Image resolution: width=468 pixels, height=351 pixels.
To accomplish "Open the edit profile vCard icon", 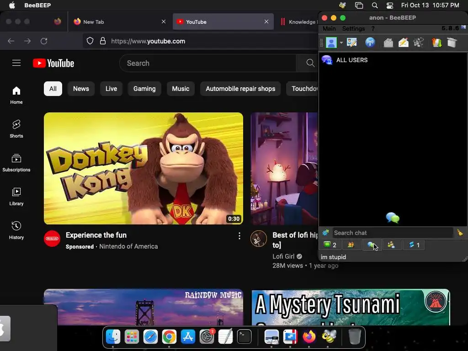I will [352, 43].
